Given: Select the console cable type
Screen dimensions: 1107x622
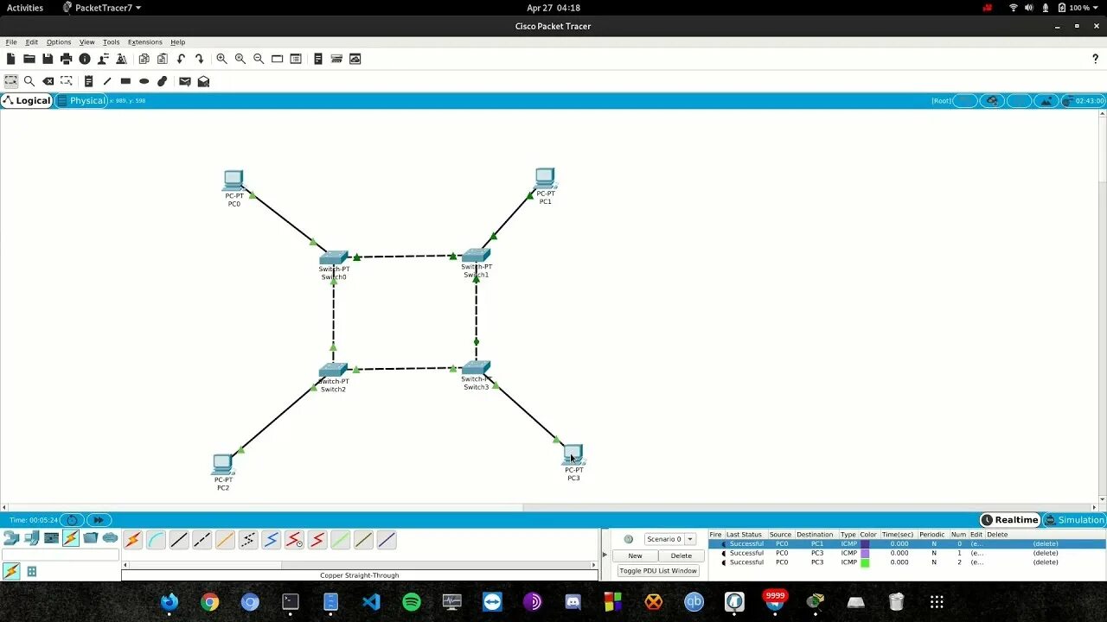Looking at the screenshot, I should (x=156, y=540).
